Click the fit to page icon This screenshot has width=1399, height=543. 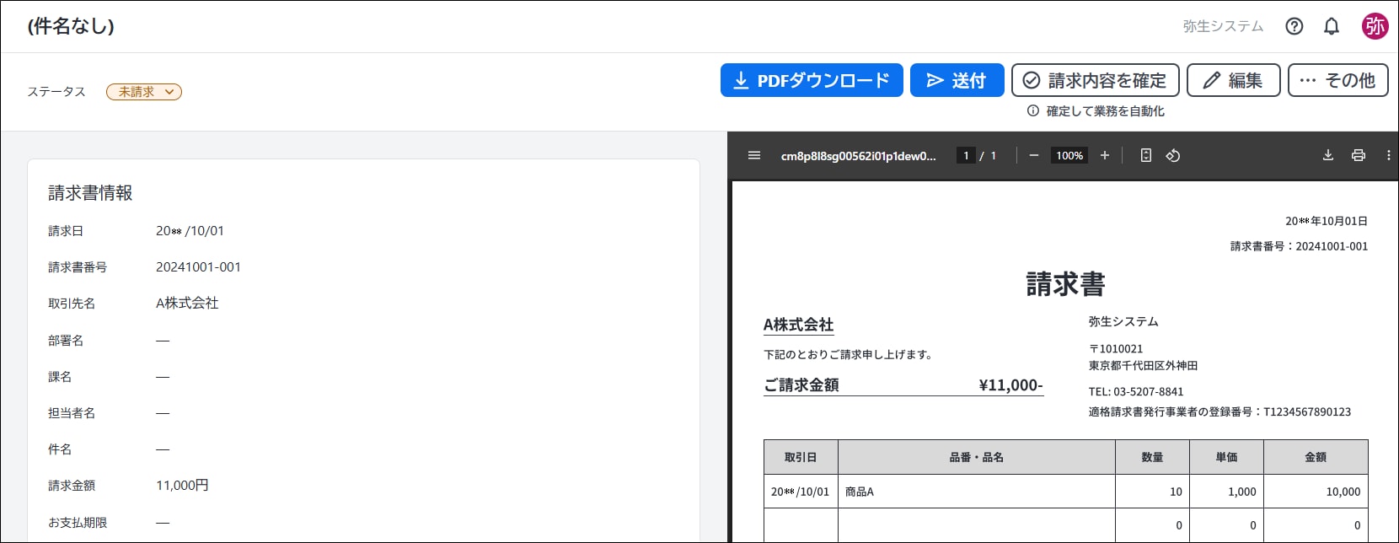(x=1145, y=155)
